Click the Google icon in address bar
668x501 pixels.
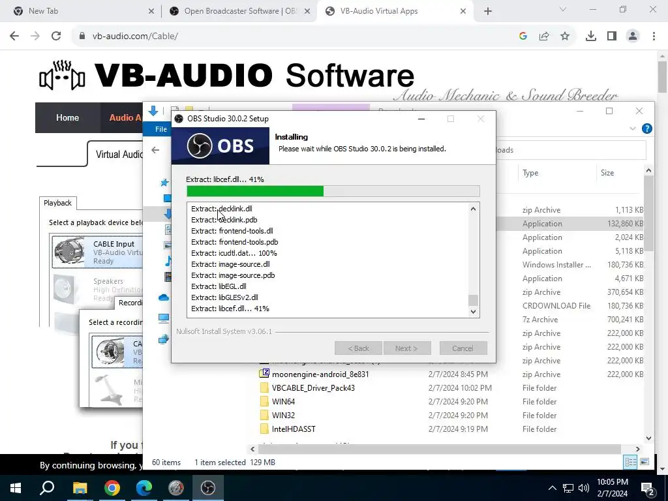(523, 37)
